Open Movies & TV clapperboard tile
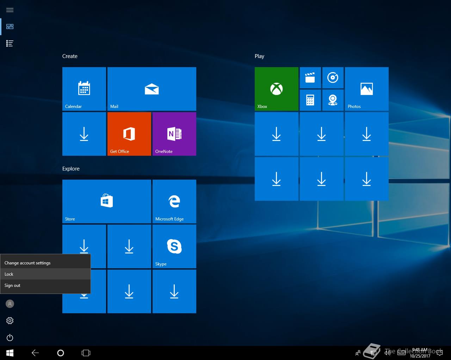 [x=310, y=78]
